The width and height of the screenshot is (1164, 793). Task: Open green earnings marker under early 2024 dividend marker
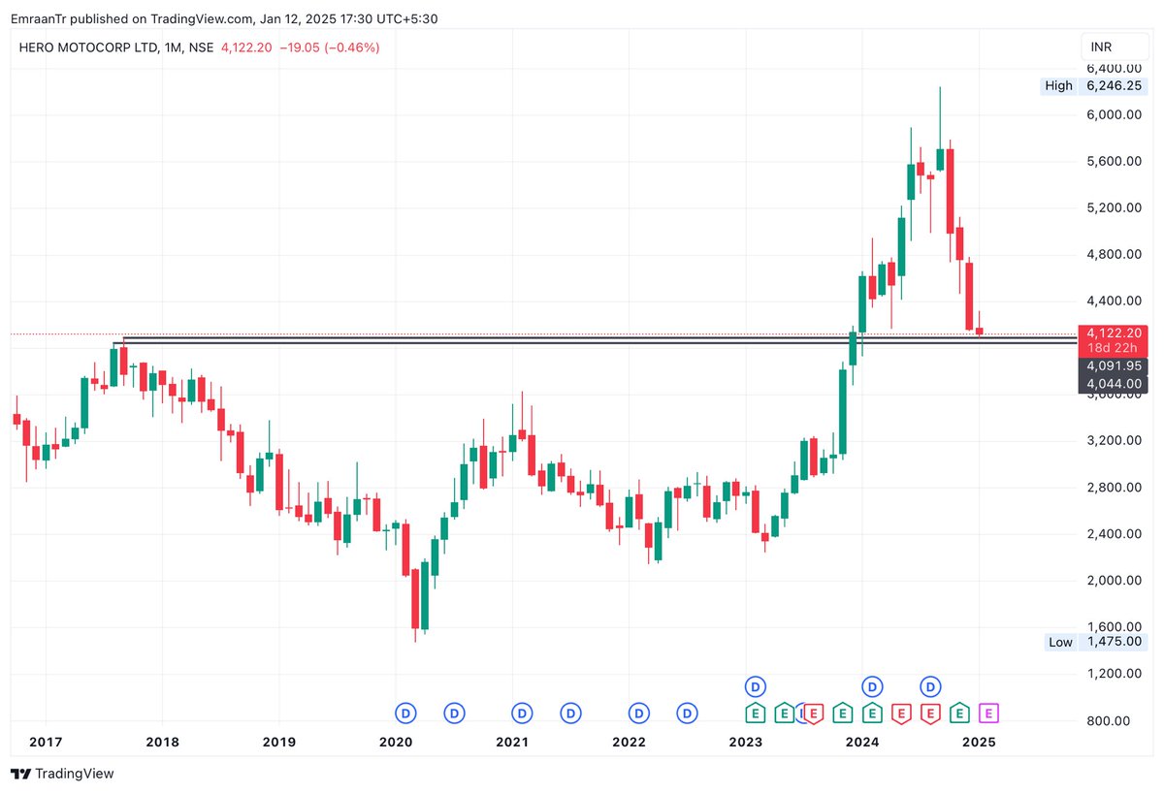(872, 714)
